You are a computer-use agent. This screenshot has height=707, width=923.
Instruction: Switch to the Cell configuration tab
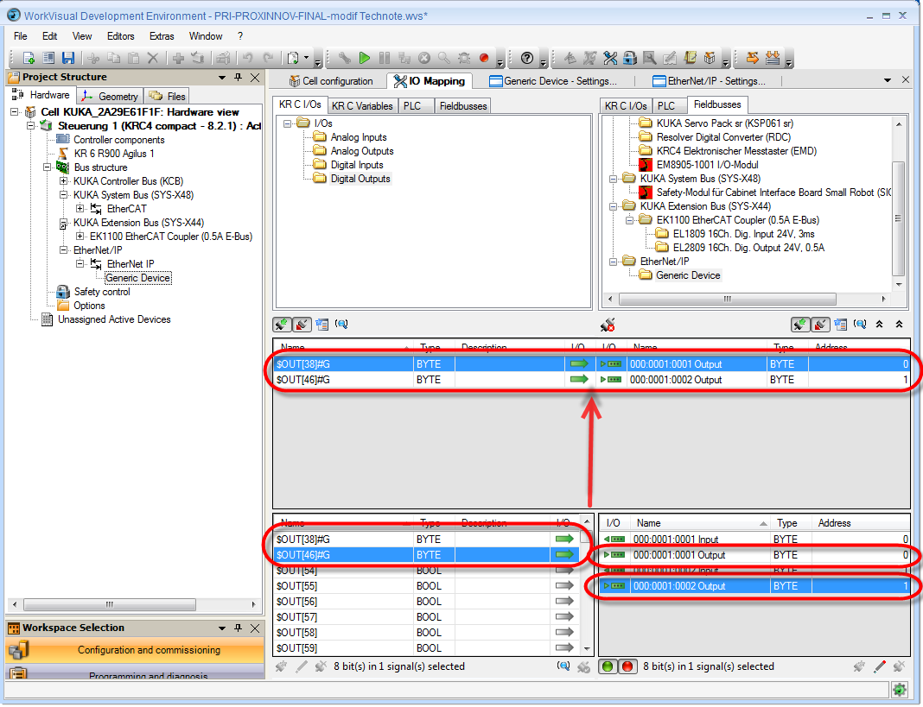331,81
